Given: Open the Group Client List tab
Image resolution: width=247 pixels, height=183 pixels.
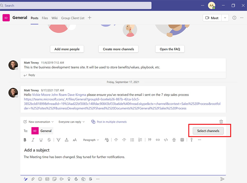Looking at the screenshot, I should (x=73, y=18).
